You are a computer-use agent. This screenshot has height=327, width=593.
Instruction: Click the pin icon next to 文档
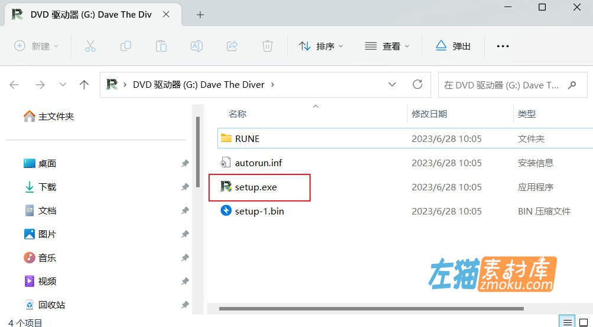(x=185, y=210)
